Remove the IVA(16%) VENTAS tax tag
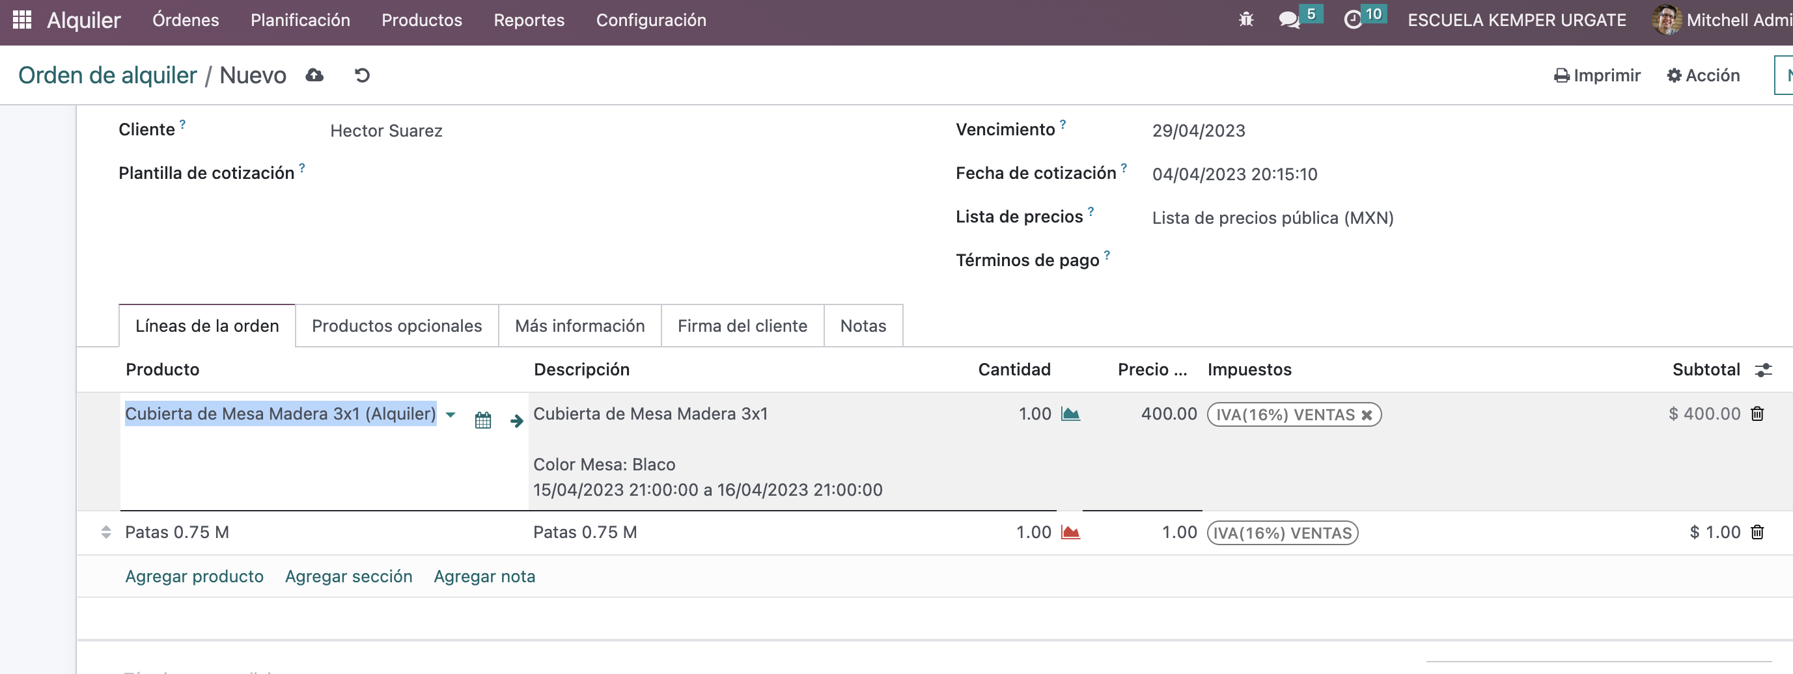Image resolution: width=1793 pixels, height=674 pixels. [1367, 414]
